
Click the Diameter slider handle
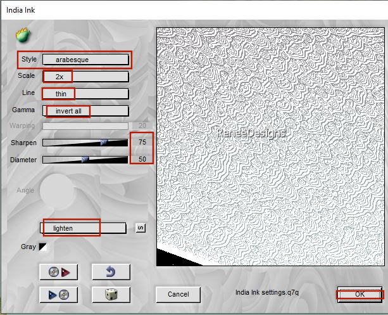coord(85,159)
